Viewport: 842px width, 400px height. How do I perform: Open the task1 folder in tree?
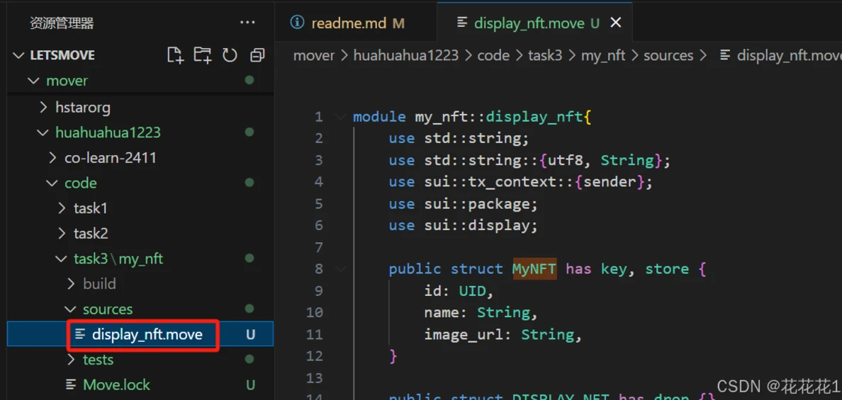click(x=90, y=208)
